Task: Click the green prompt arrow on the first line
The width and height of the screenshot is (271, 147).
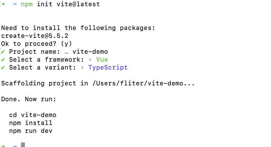Action: coord(3,4)
